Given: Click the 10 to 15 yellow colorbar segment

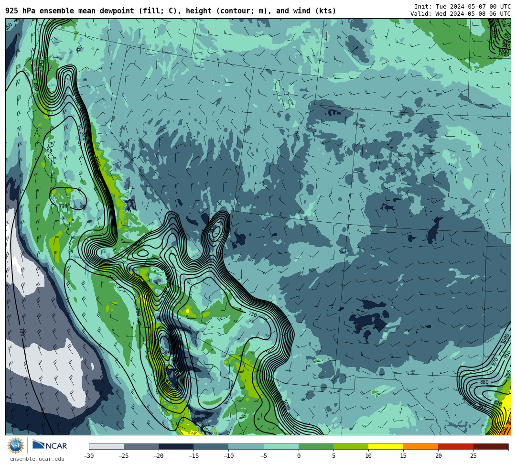Looking at the screenshot, I should point(386,446).
